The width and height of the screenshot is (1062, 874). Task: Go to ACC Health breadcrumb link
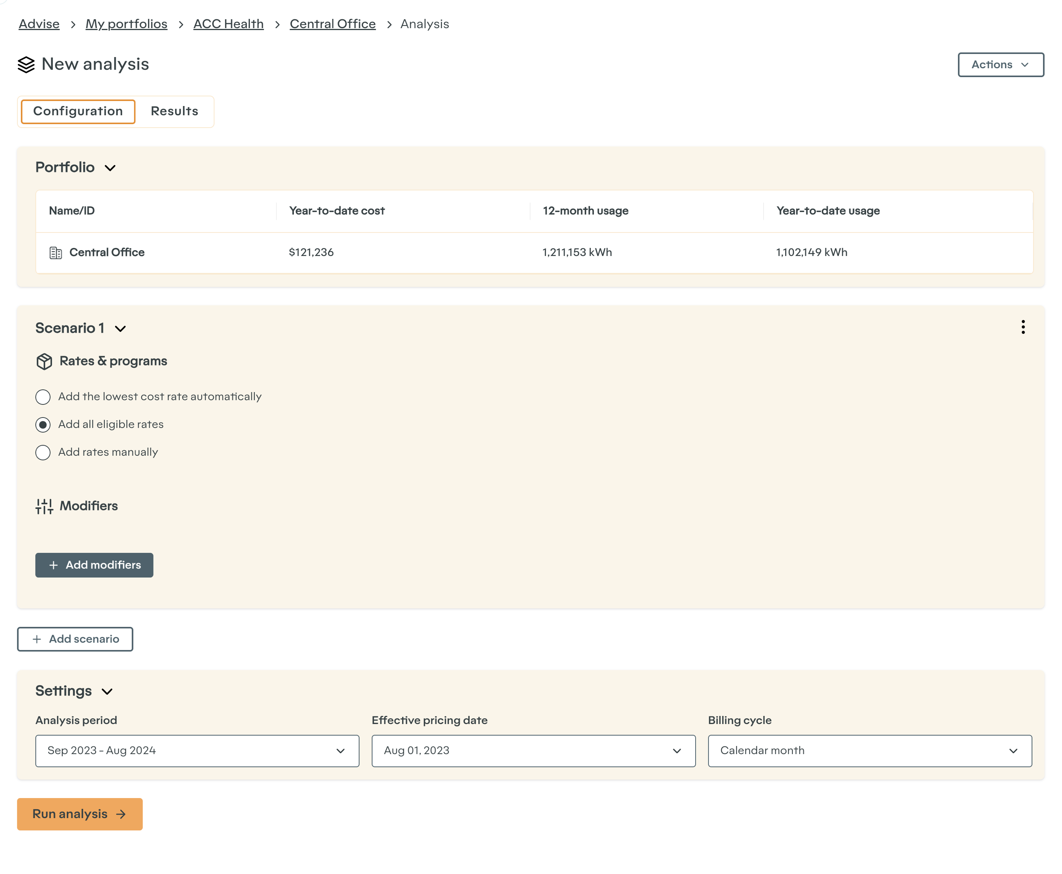pyautogui.click(x=228, y=24)
